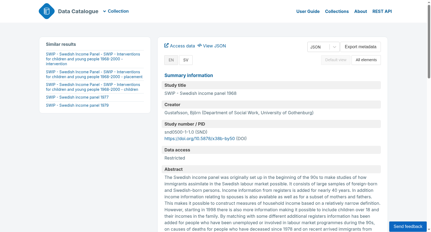Open SWIP - Swedish income panel 1977

click(x=77, y=97)
